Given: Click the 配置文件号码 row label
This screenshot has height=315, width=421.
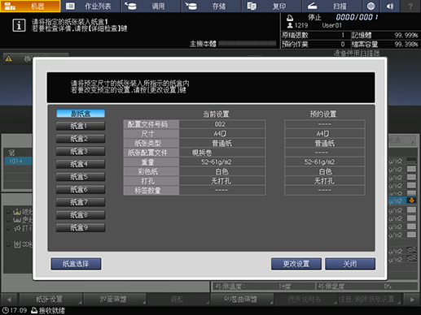Looking at the screenshot, I should click(x=151, y=124).
